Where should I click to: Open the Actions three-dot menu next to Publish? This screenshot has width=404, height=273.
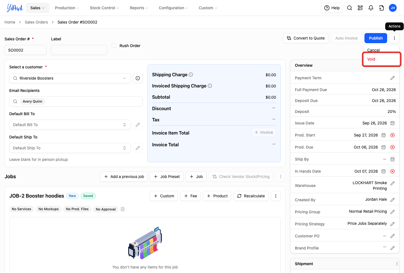click(x=394, y=38)
